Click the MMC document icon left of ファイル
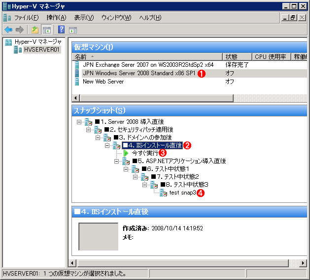The width and height of the screenshot is (310, 280). (x=7, y=18)
